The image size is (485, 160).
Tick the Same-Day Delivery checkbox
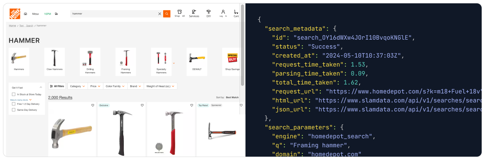tap(14, 110)
